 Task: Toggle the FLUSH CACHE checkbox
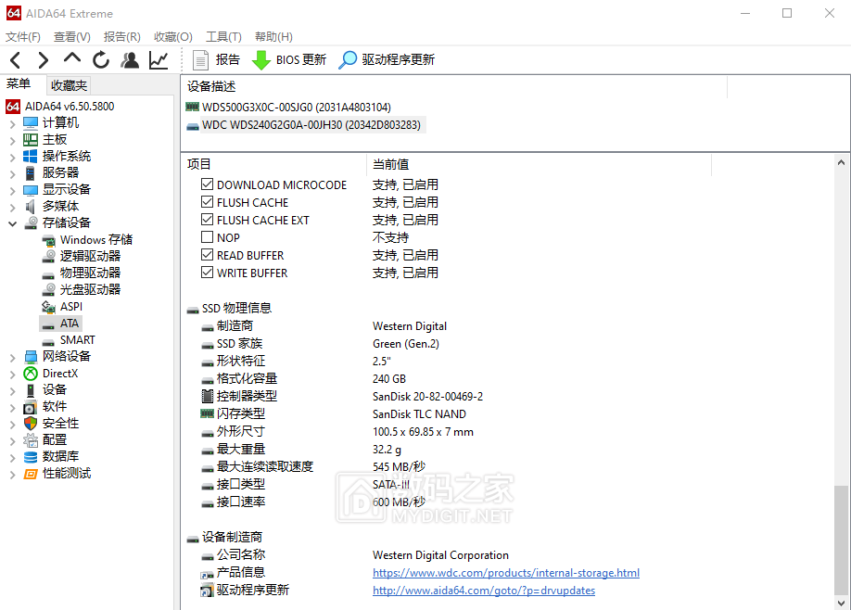207,202
